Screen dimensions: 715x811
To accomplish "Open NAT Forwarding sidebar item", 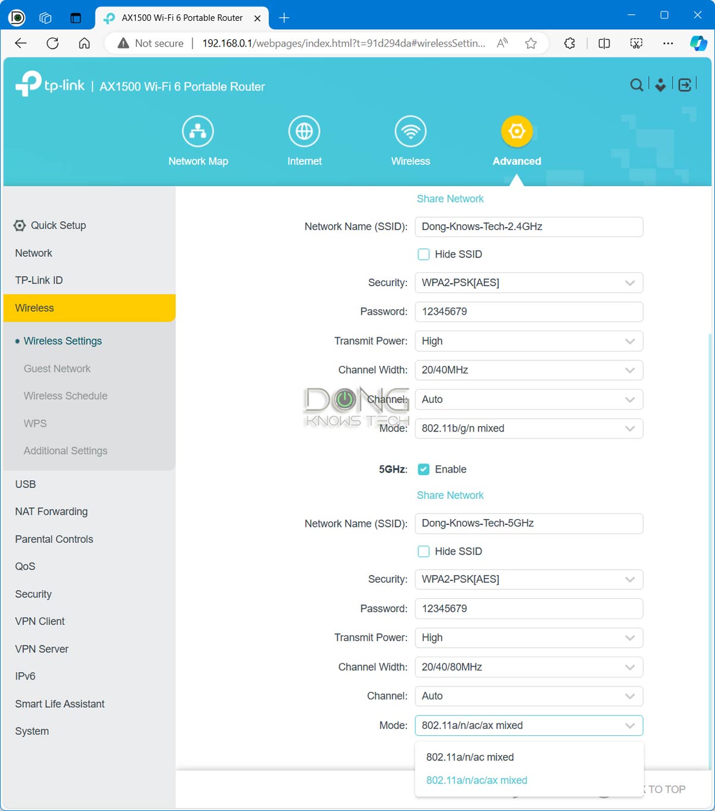I will coord(51,512).
